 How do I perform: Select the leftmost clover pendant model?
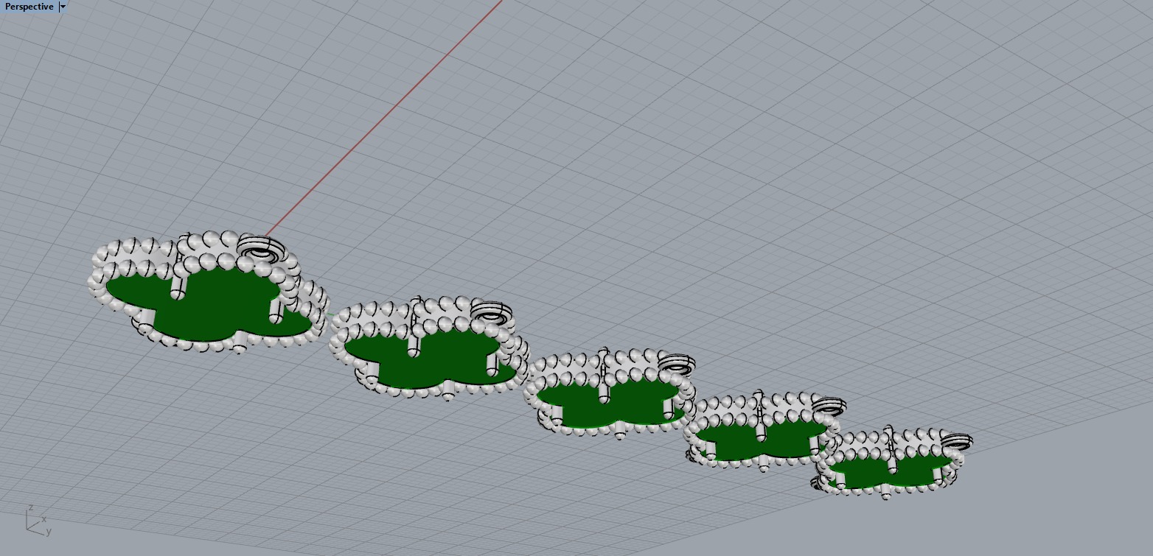208,293
